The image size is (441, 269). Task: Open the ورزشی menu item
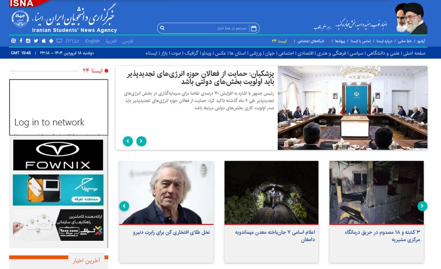pos(255,53)
